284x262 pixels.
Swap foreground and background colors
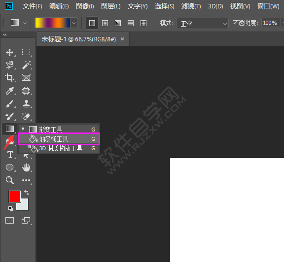[x=27, y=193]
